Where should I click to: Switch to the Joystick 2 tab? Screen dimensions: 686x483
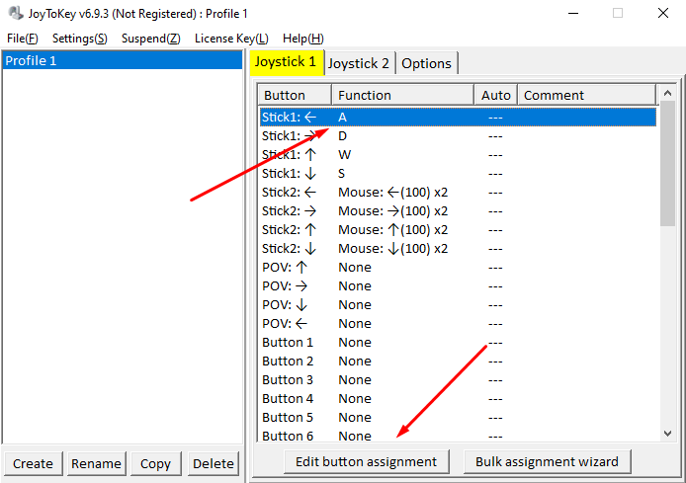tap(359, 63)
